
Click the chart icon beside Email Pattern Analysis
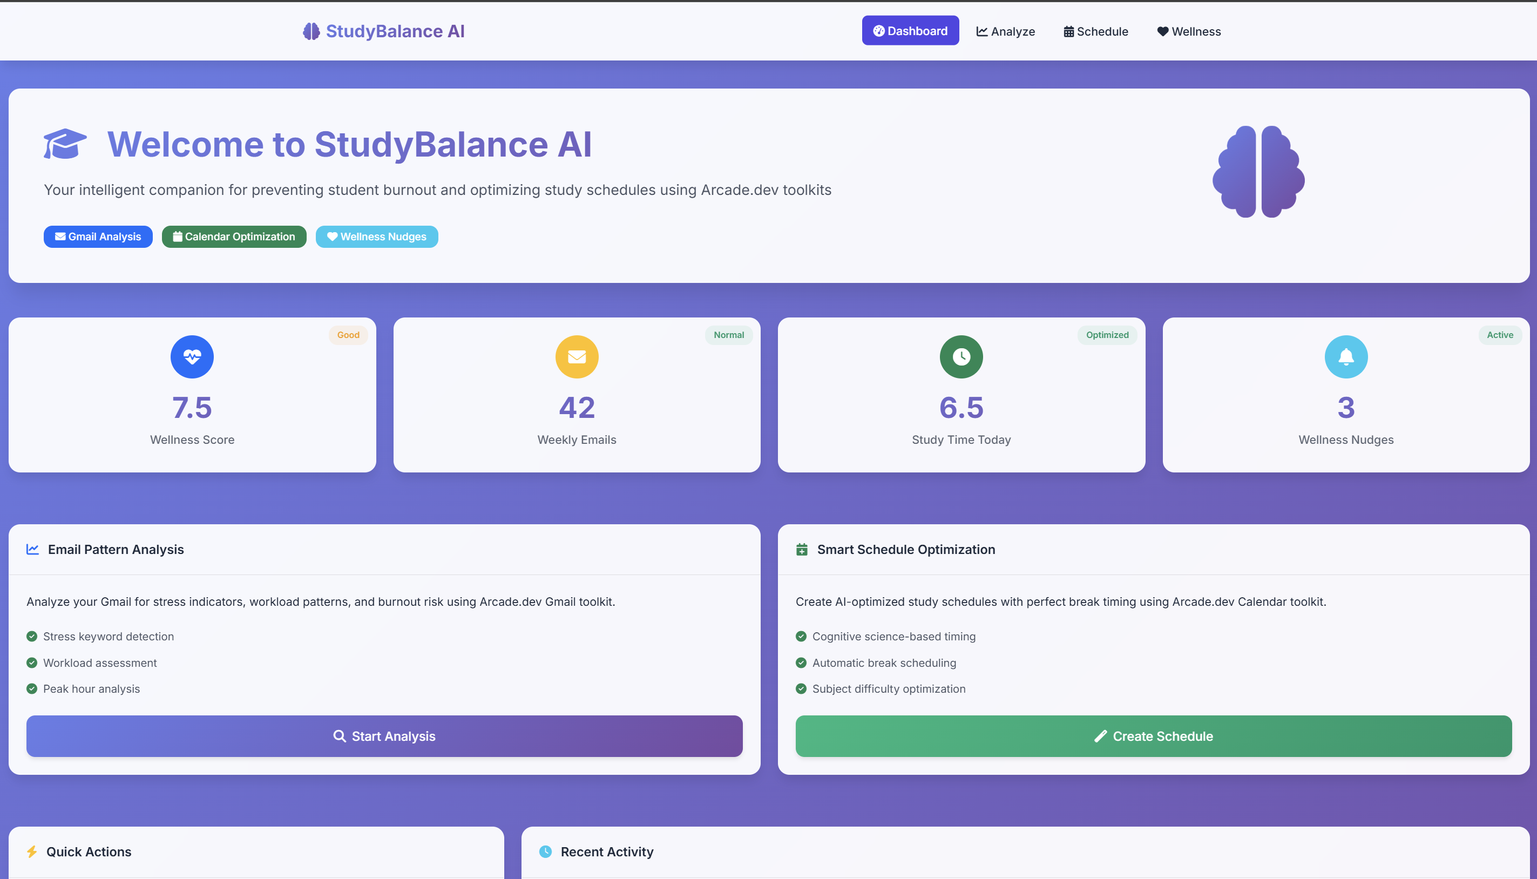(x=32, y=550)
